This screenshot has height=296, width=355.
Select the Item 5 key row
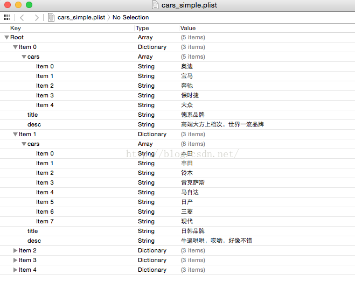pyautogui.click(x=45, y=202)
